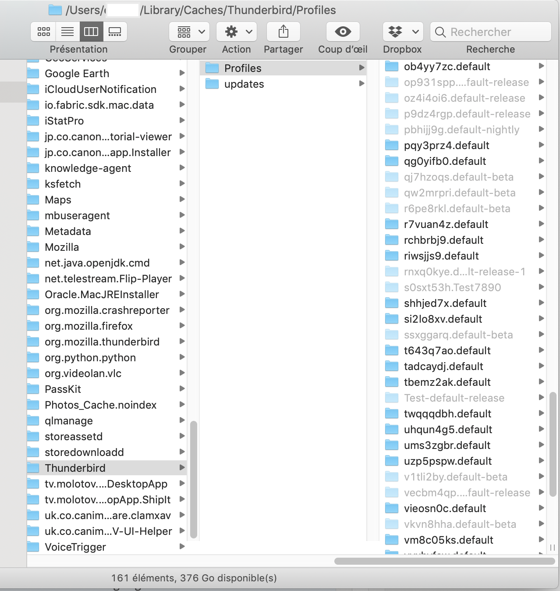Click the Coup d'œil eye button
The image size is (560, 591).
343,32
